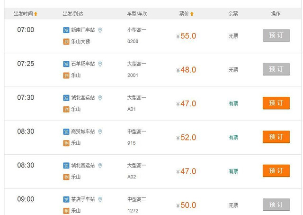The height and width of the screenshot is (215, 303).
Task: Click greyed 预订 for 07:00 bus
Action: click(x=276, y=35)
